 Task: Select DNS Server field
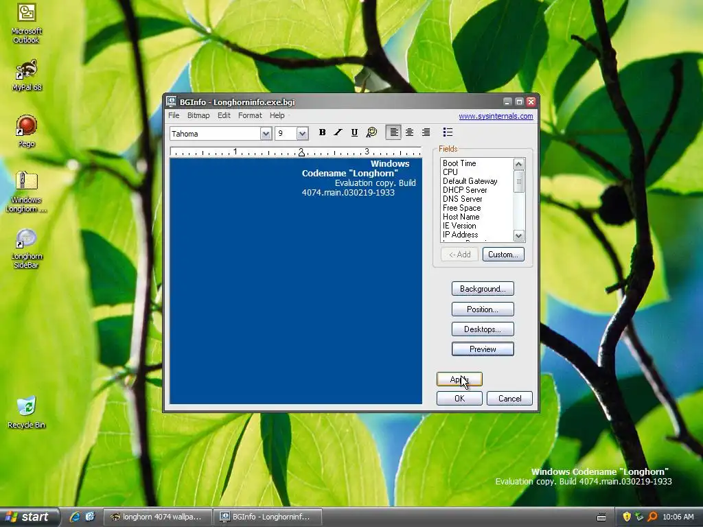462,199
